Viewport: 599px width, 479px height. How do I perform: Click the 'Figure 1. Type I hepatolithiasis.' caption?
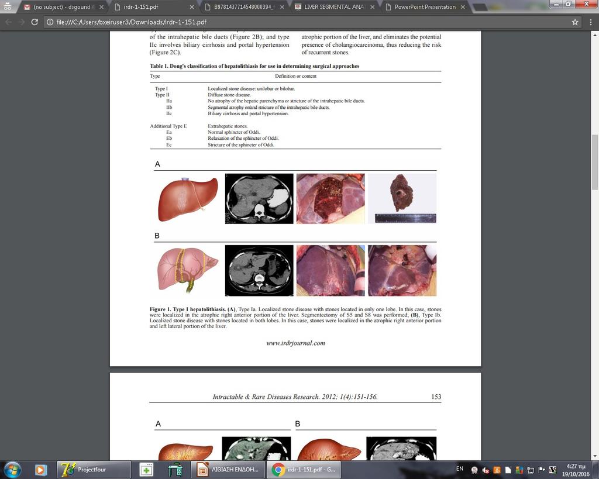click(188, 309)
